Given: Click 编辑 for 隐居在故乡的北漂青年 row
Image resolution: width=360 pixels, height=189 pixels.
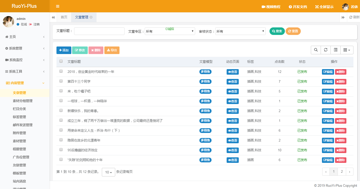Looking at the screenshot, I should point(328,140).
